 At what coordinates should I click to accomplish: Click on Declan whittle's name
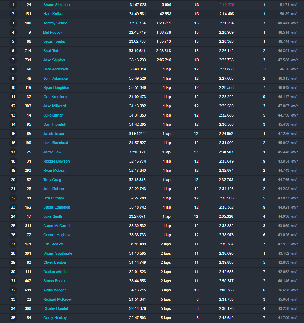pos(55,272)
